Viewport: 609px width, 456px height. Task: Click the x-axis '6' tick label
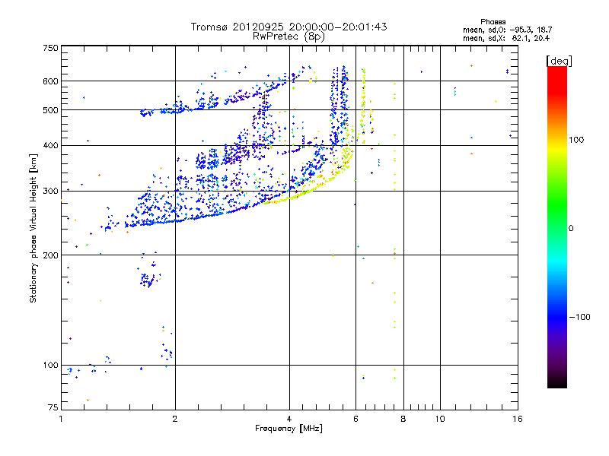coord(356,419)
